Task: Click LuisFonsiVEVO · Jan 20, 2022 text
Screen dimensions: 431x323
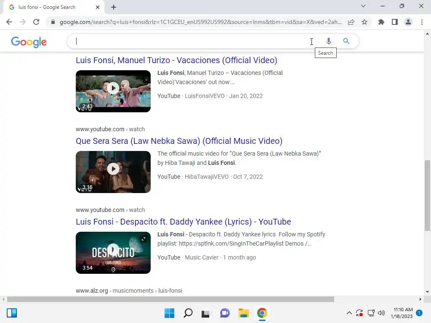Action: click(x=224, y=96)
